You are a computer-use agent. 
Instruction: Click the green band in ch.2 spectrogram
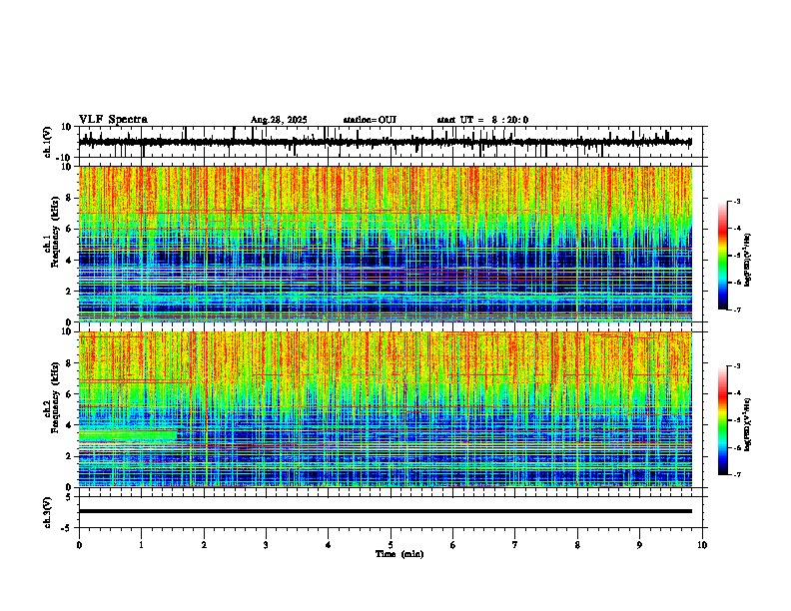(x=128, y=436)
